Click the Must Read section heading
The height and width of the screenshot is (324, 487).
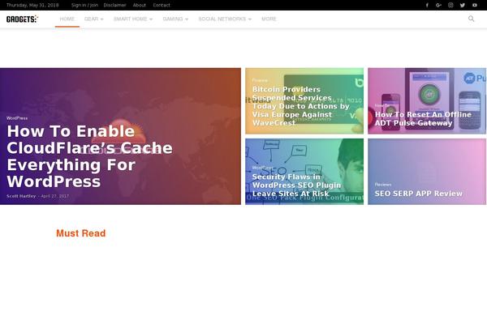[x=80, y=233]
